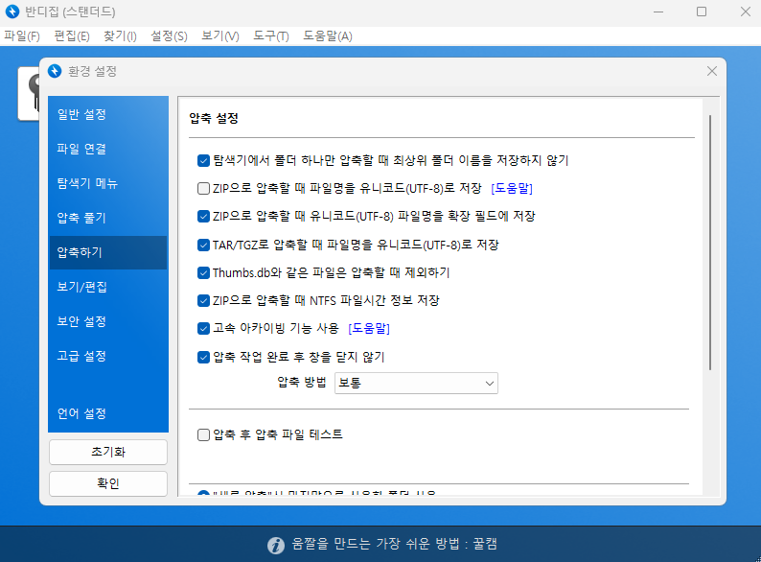Open the 압축 방법 dropdown showing 보통
Screen dimensions: 761x562
coord(416,384)
